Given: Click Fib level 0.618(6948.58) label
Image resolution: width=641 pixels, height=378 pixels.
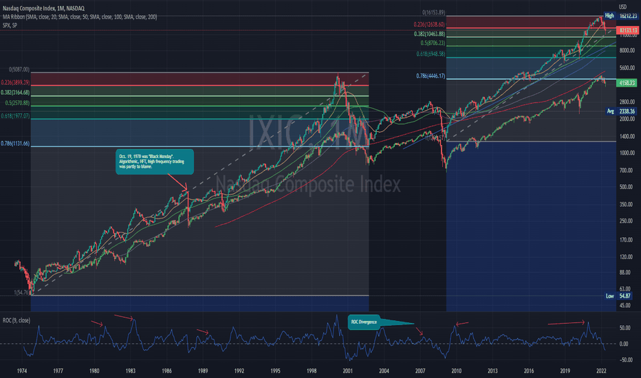Looking at the screenshot, I should click(431, 54).
